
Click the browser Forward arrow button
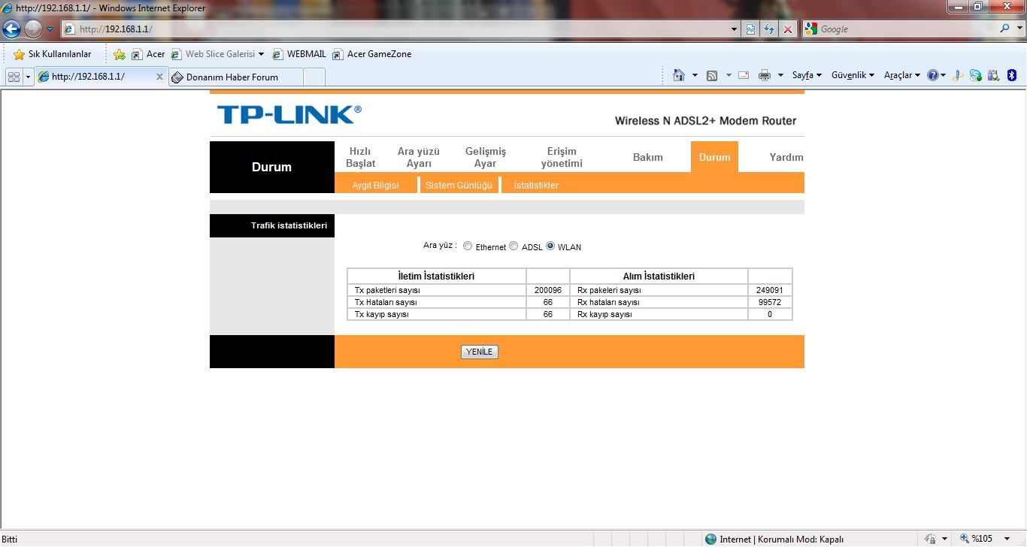coord(33,29)
